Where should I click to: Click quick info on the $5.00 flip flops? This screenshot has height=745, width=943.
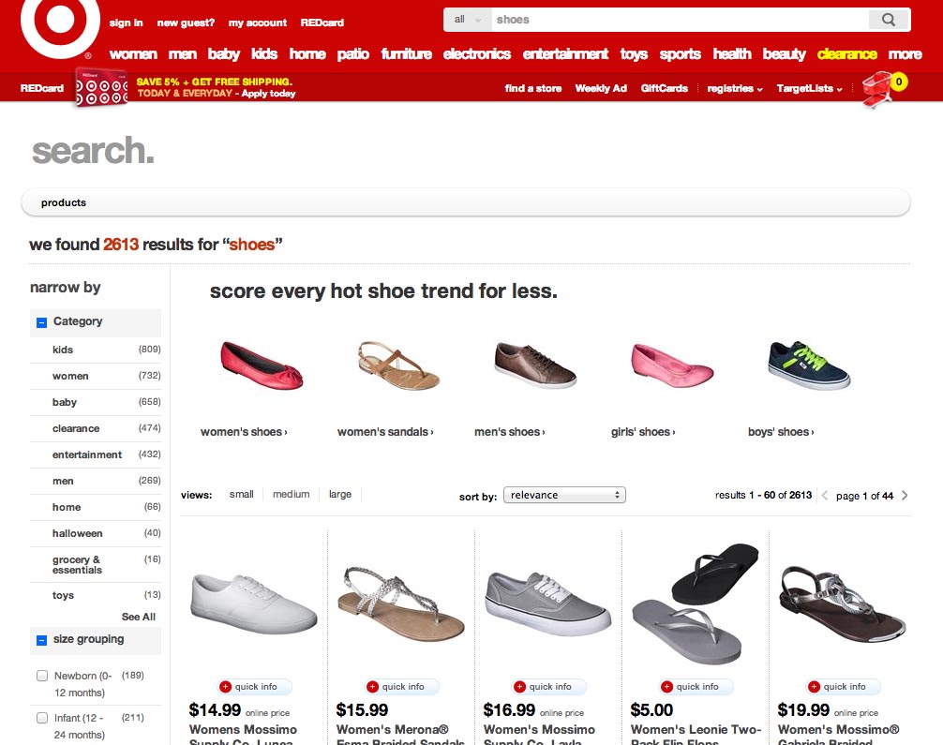(x=695, y=686)
